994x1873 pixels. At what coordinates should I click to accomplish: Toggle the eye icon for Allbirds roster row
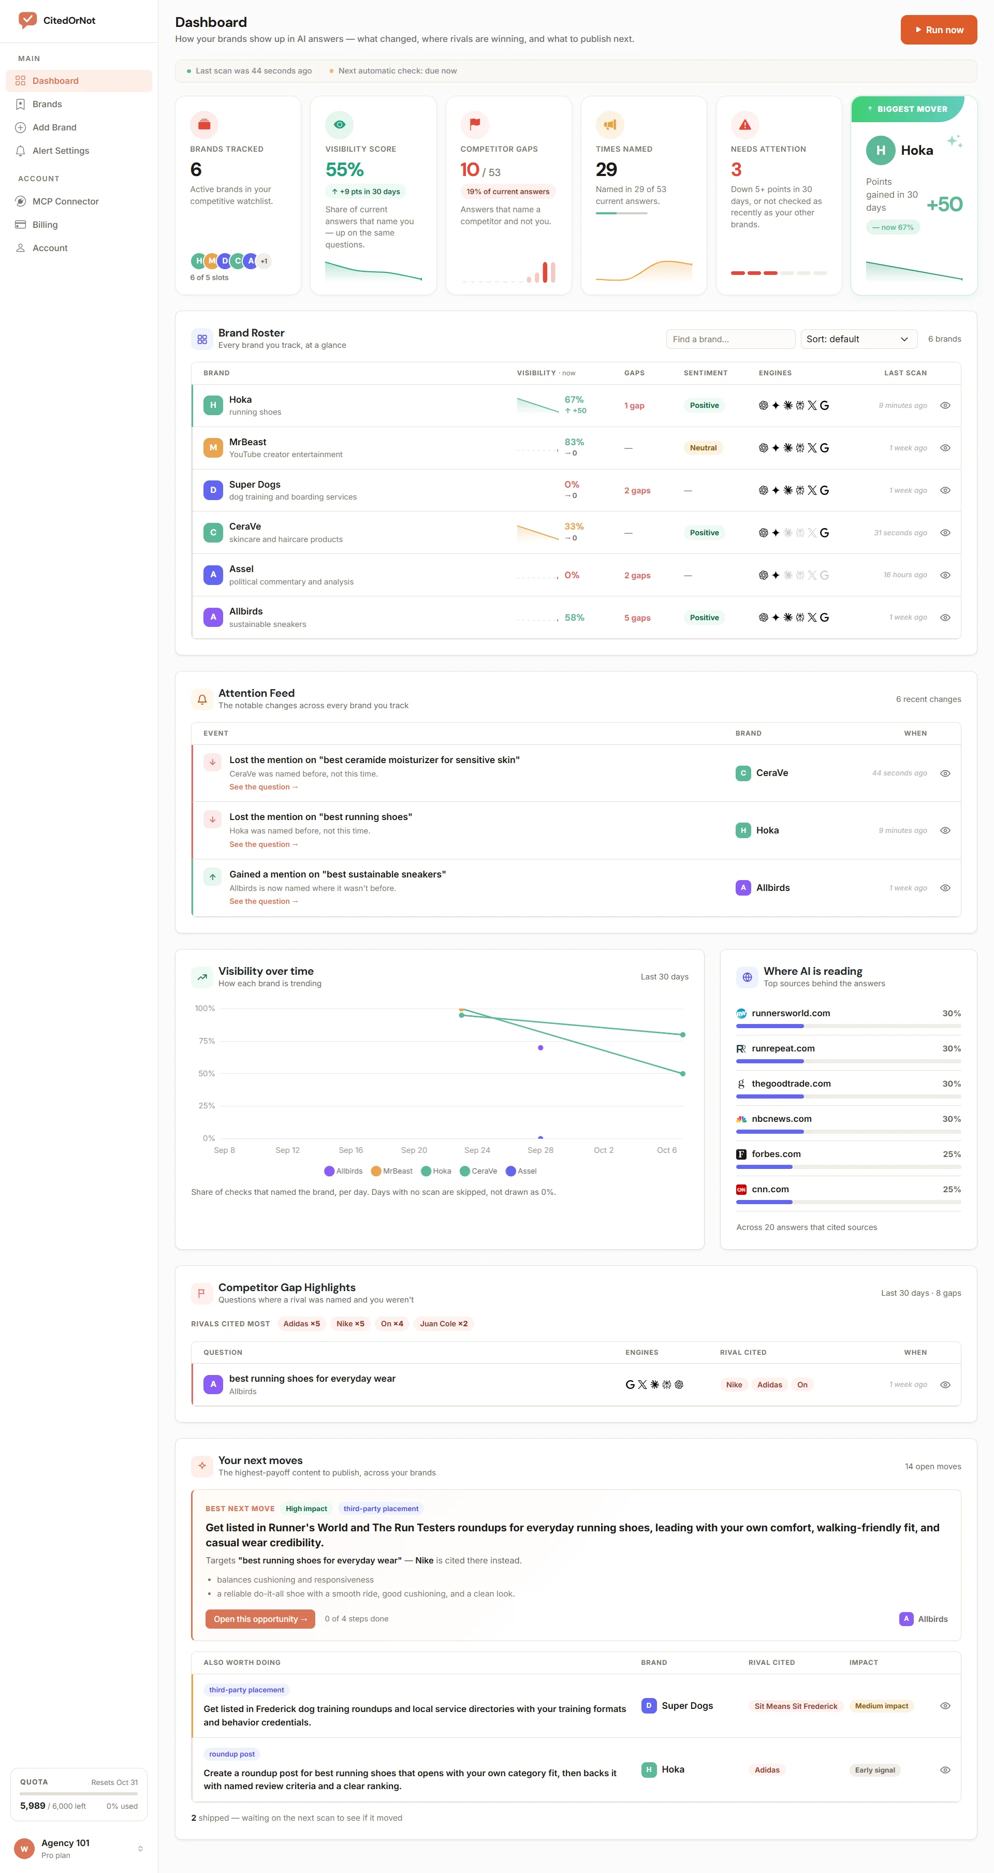pos(944,617)
